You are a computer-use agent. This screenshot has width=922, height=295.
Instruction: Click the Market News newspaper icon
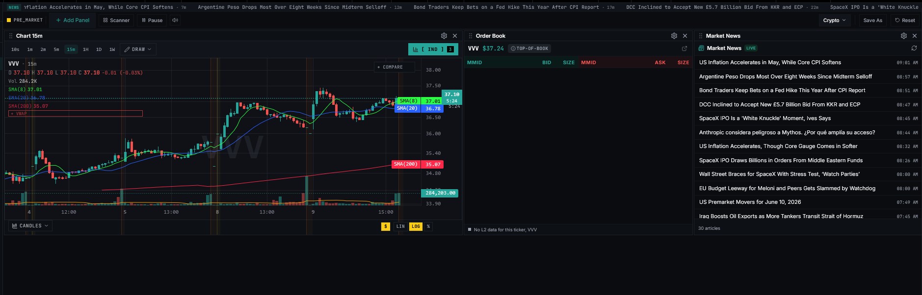pos(702,48)
